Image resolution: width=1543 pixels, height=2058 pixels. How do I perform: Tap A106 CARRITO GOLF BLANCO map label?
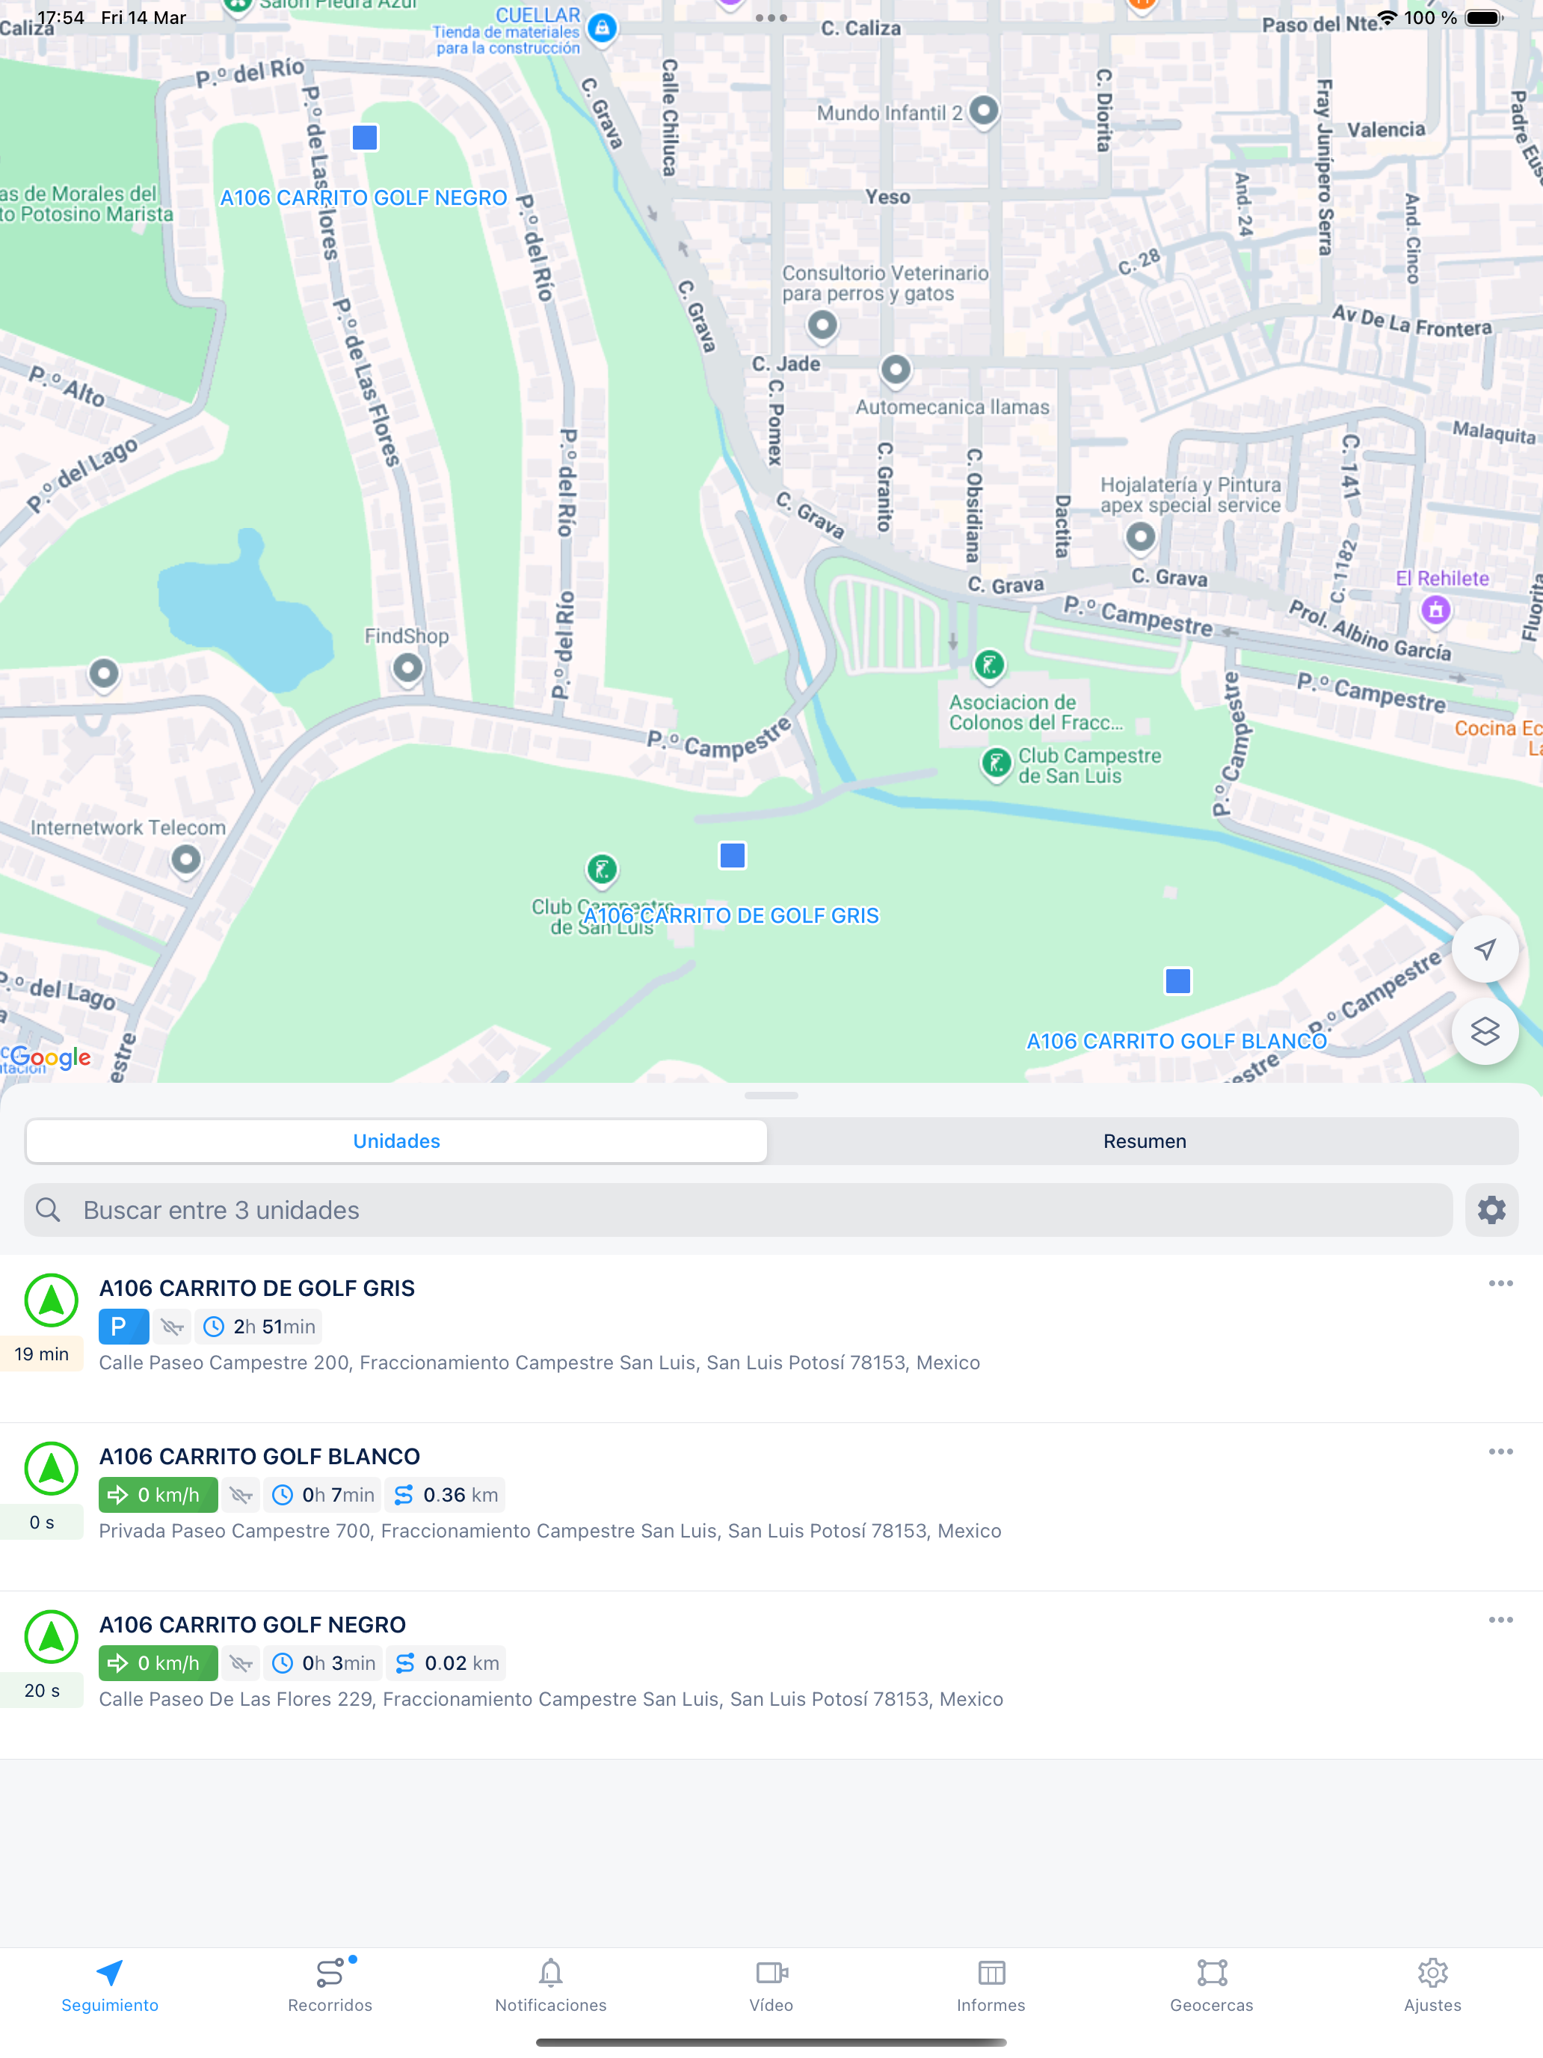click(1176, 1041)
